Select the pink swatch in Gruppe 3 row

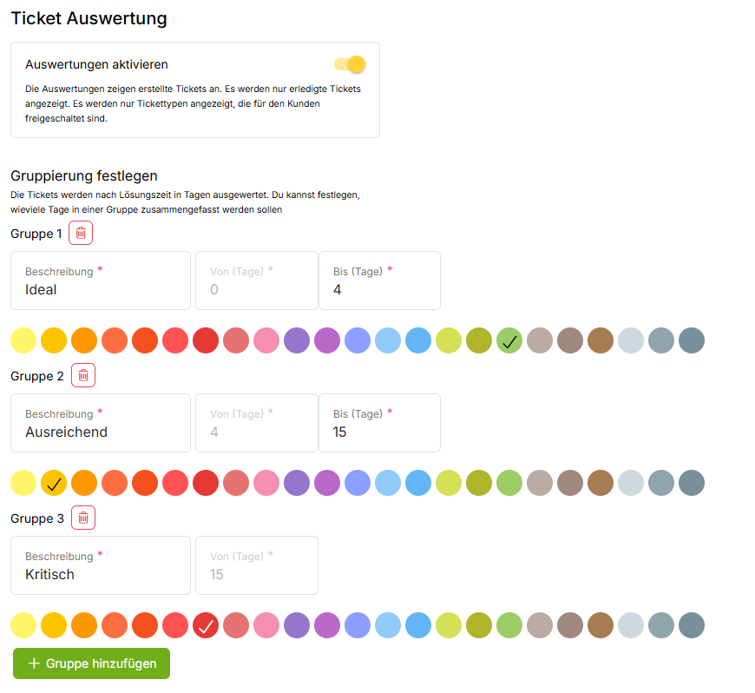coord(266,625)
